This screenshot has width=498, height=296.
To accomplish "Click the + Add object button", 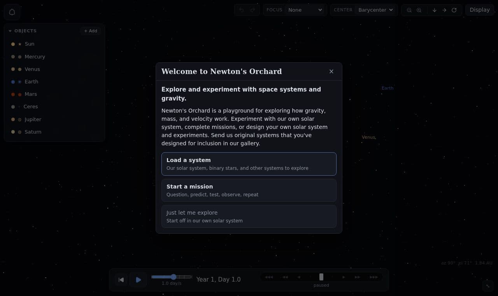I will click(x=91, y=31).
